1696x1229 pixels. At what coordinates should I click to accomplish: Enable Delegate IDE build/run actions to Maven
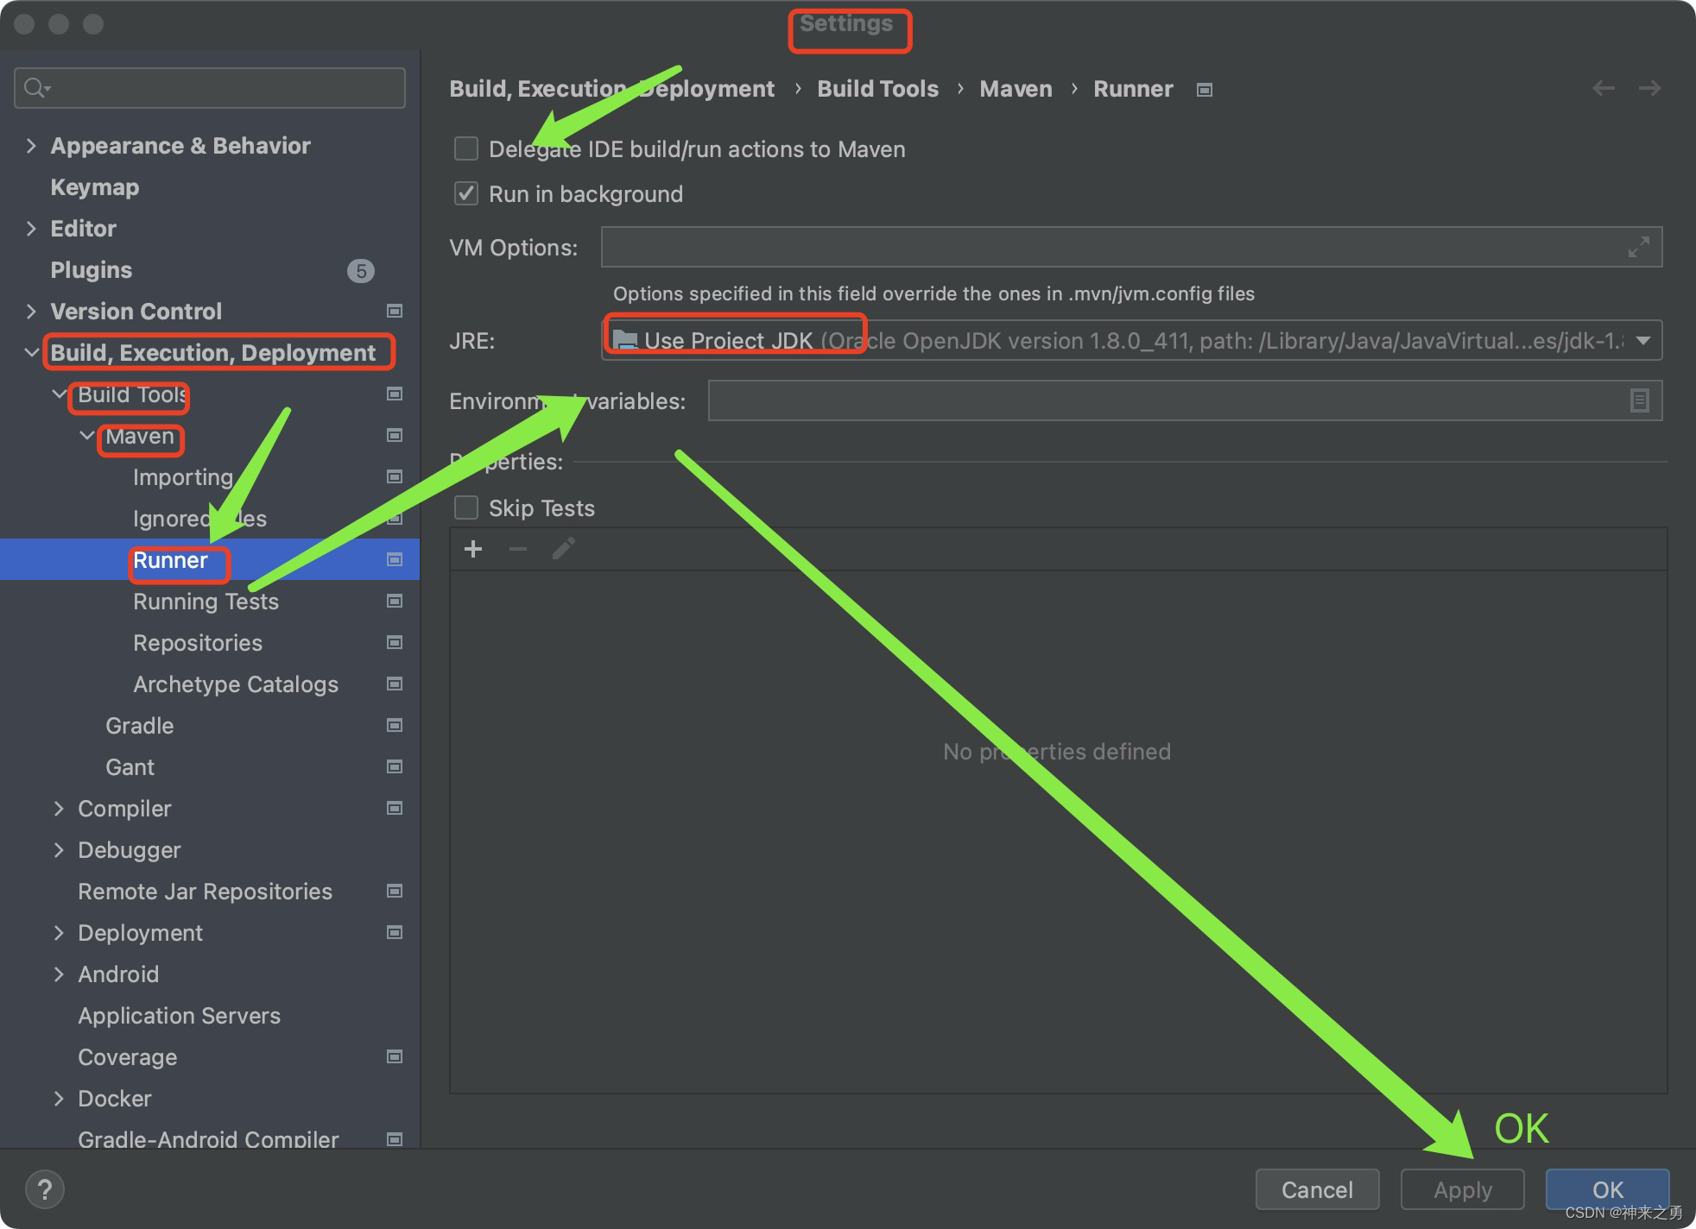(465, 148)
